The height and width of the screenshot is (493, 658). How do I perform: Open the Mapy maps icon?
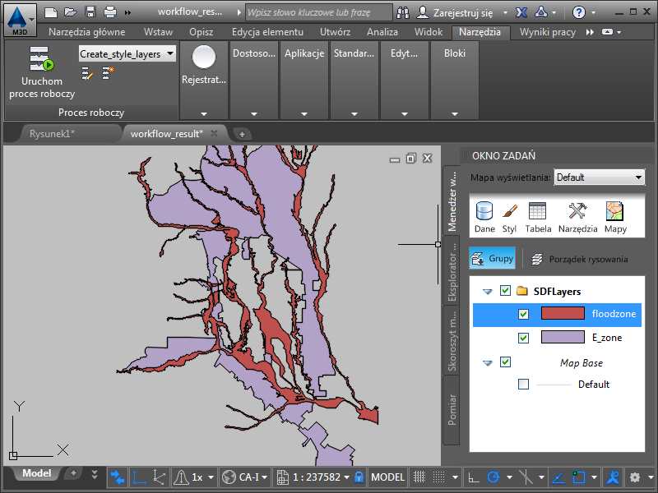point(615,217)
